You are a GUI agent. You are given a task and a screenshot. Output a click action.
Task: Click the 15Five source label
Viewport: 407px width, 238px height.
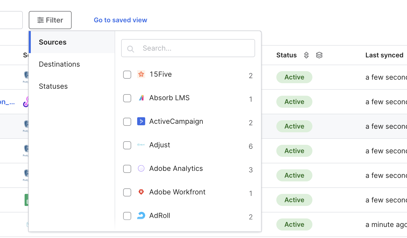(x=160, y=74)
